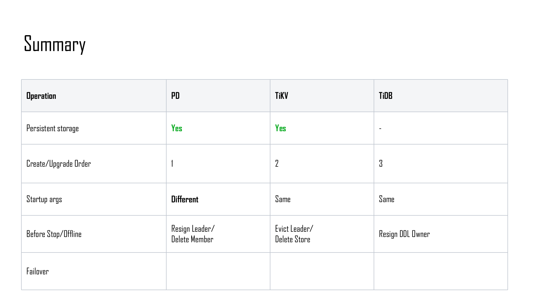
Task: Select the Resign DDL Owner cell
Action: (404, 234)
